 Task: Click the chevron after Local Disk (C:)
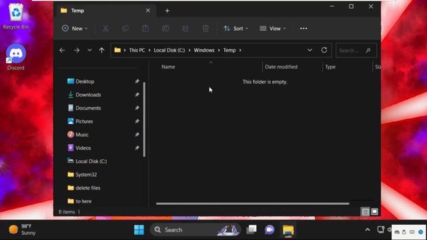point(189,51)
